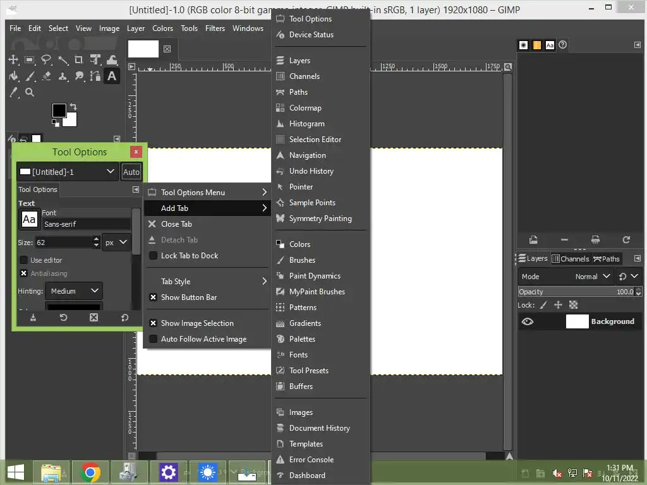Image resolution: width=647 pixels, height=485 pixels.
Task: Adjust the layer Opacity slider
Action: pos(577,292)
